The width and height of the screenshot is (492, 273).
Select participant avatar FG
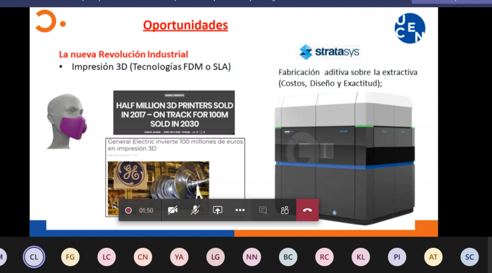(x=70, y=256)
